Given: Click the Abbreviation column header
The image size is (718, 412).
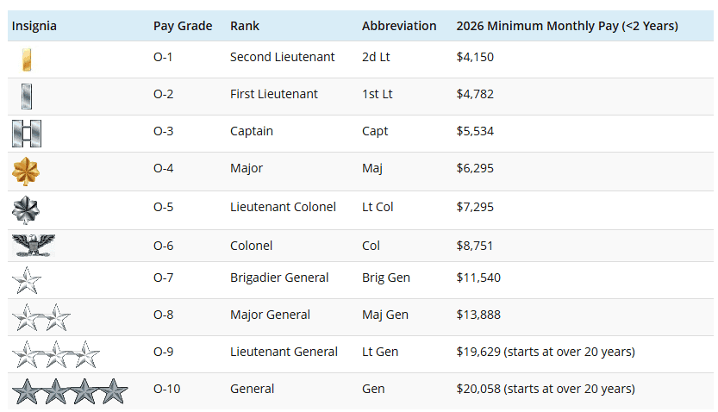Looking at the screenshot, I should [399, 26].
